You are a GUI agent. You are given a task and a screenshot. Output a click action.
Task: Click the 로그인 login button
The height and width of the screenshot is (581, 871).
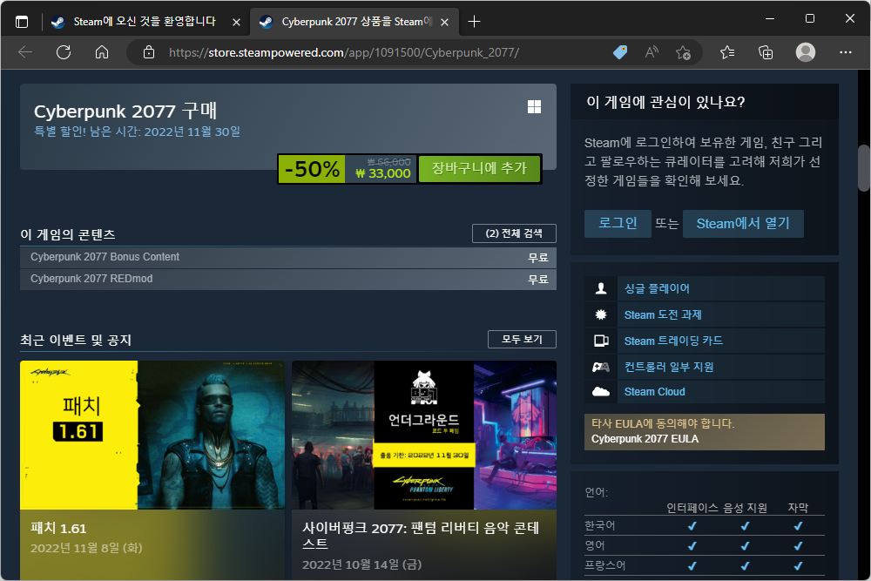pos(618,223)
